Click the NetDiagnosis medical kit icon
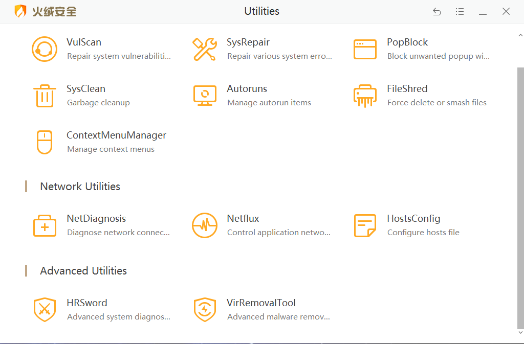The width and height of the screenshot is (524, 344). pyautogui.click(x=45, y=226)
